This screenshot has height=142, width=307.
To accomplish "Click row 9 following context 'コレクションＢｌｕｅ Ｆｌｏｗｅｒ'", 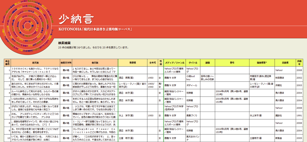I will tap(95, 130).
